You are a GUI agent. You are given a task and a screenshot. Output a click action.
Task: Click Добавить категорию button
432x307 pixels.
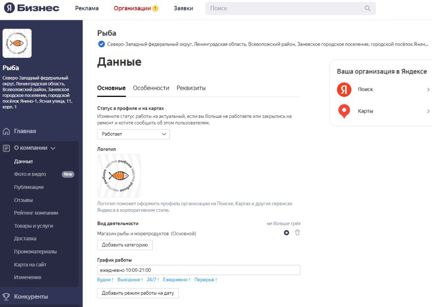pyautogui.click(x=125, y=245)
